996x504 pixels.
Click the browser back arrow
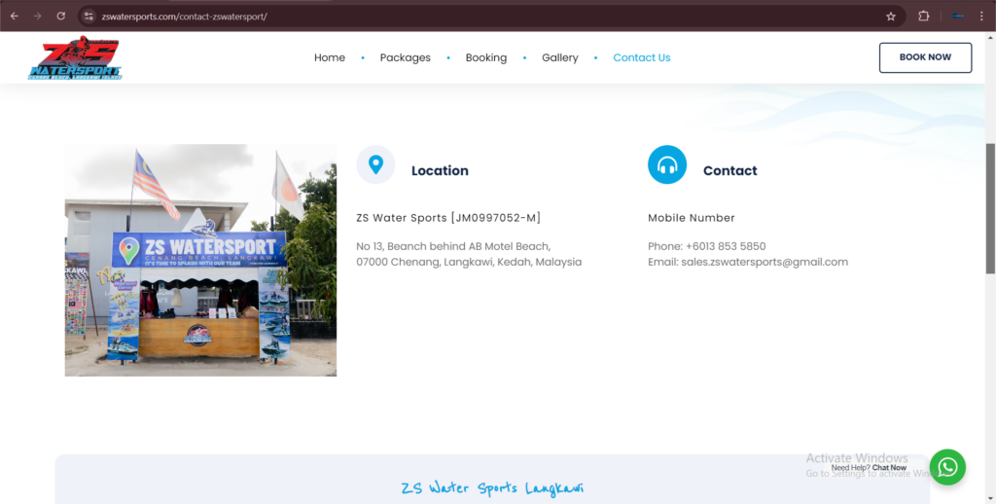coord(14,16)
